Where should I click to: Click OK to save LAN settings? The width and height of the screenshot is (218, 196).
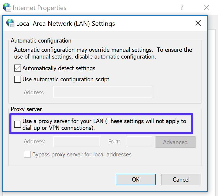[x=136, y=179]
